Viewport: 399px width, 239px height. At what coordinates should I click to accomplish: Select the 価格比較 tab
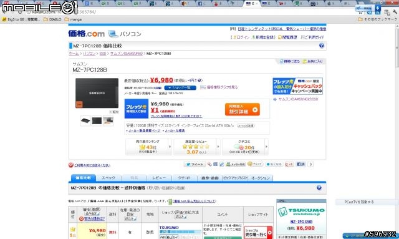[x=83, y=178]
